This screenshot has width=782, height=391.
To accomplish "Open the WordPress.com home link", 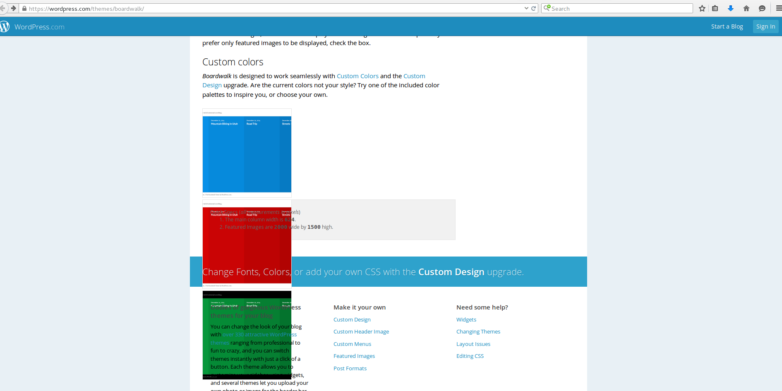I will (x=39, y=27).
